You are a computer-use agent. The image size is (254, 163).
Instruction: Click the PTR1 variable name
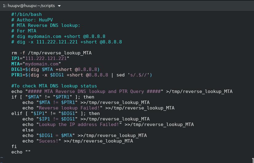point(16,75)
